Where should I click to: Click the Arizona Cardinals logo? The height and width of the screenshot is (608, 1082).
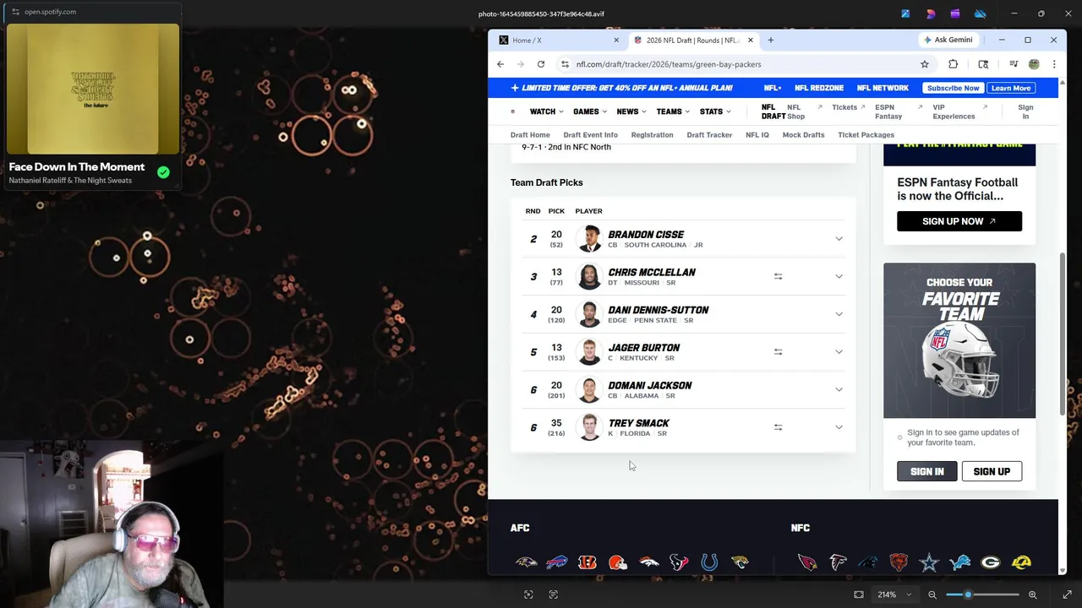(807, 562)
